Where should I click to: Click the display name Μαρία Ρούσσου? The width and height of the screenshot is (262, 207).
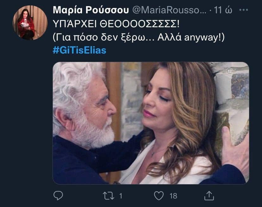coord(91,10)
